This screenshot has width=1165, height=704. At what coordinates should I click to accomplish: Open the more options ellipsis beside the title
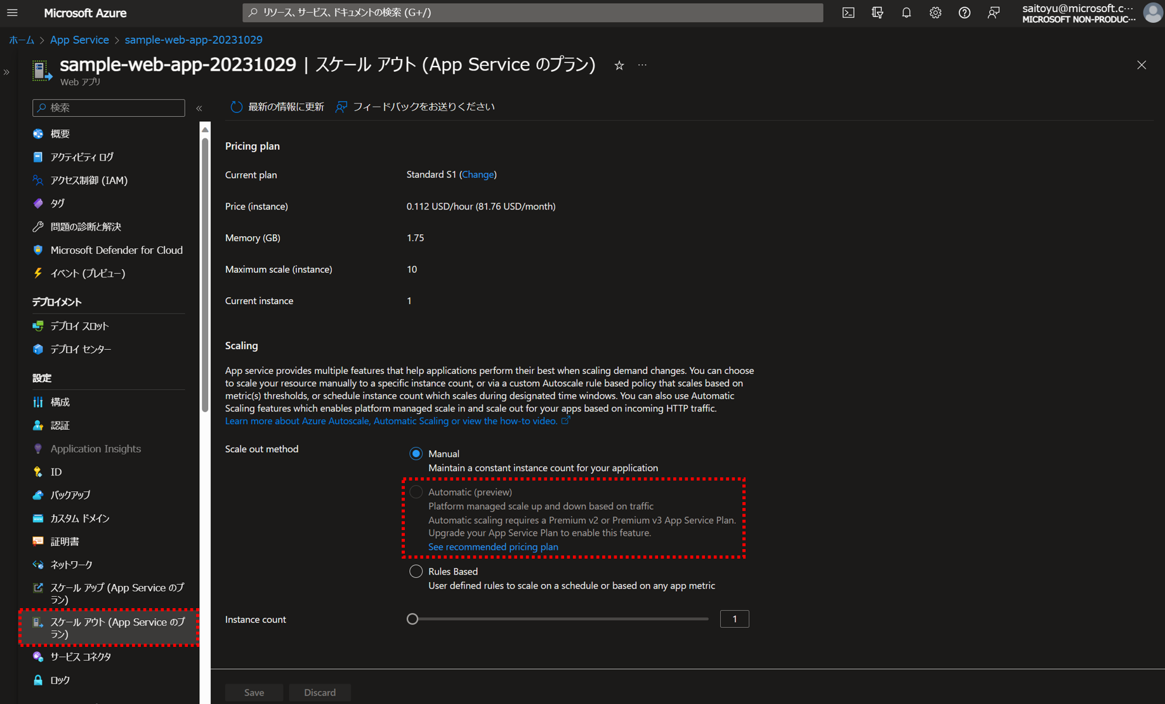pyautogui.click(x=643, y=65)
